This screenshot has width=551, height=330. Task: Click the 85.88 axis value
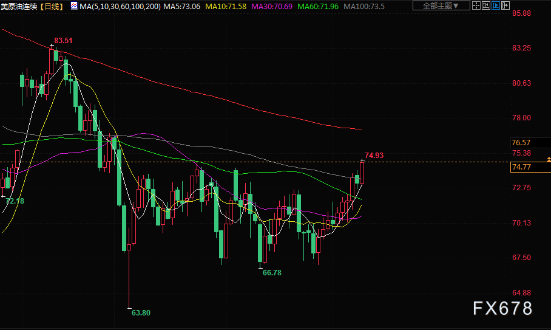[x=521, y=13]
